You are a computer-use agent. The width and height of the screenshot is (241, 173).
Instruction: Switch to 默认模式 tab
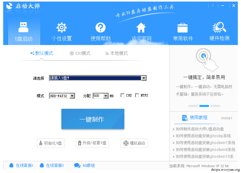42,53
